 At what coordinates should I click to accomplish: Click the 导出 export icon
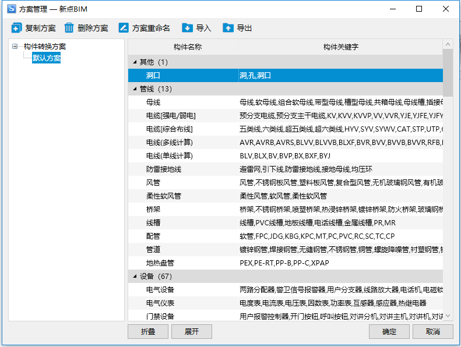(x=228, y=28)
